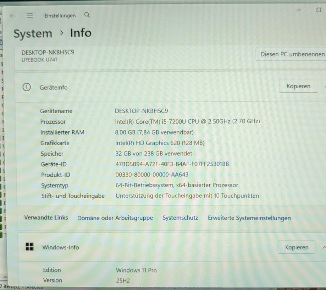Select the Info breadcrumb title

tap(81, 33)
